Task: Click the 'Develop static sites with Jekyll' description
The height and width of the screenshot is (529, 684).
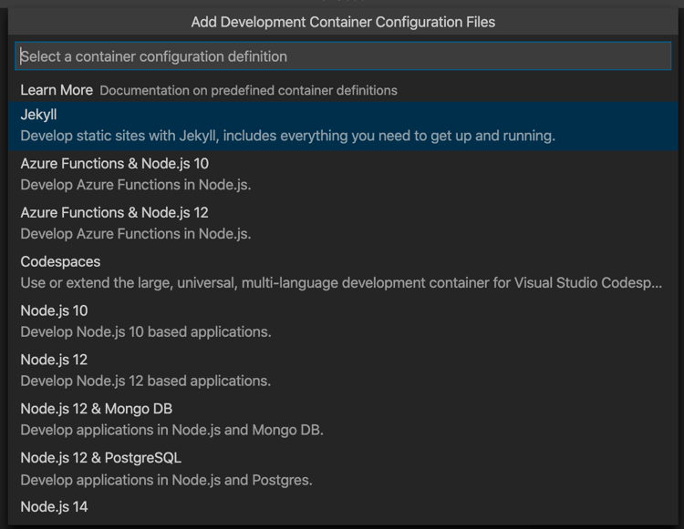Action: [x=287, y=136]
